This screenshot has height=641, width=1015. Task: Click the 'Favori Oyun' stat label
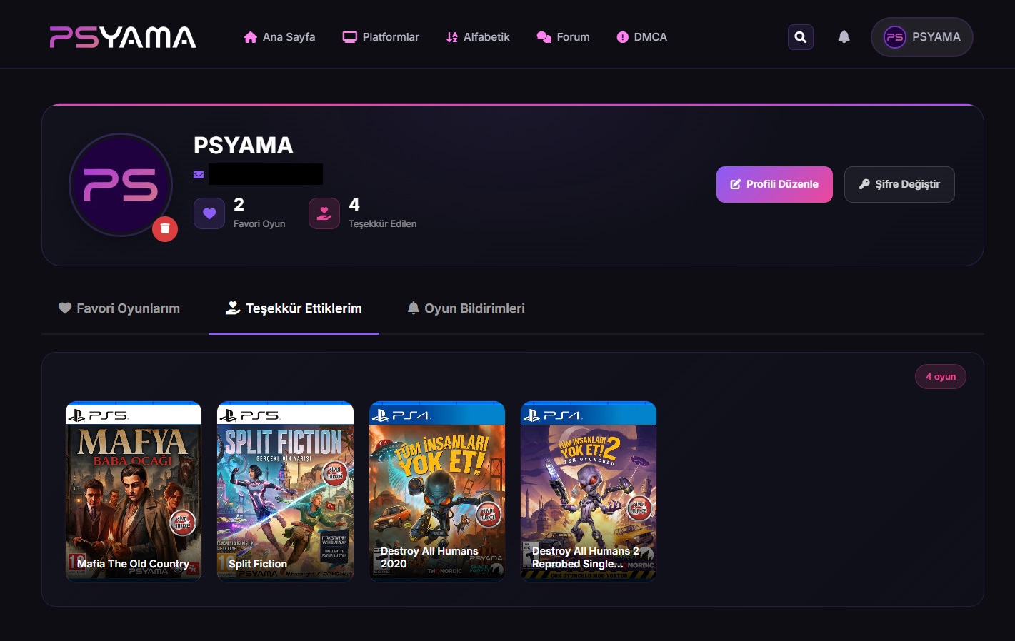(x=259, y=224)
